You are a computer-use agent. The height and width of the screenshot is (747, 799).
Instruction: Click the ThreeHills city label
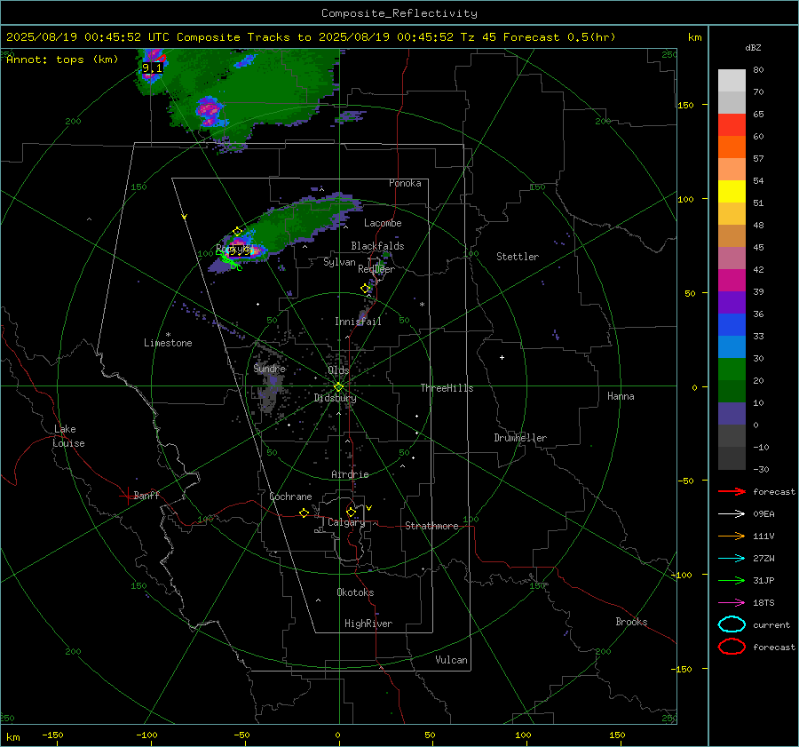(447, 388)
